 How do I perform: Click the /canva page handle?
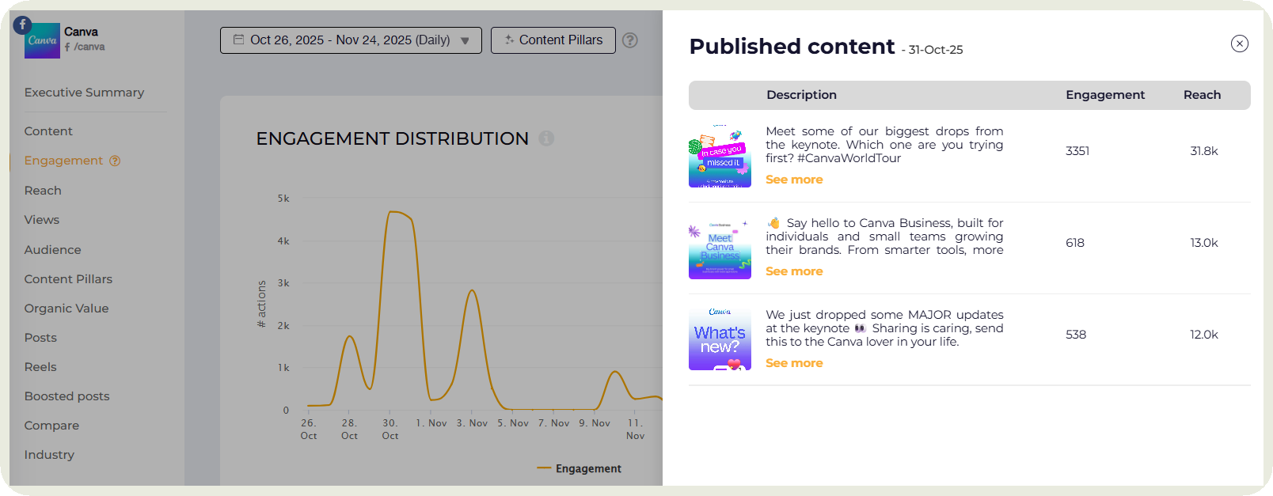(x=89, y=47)
